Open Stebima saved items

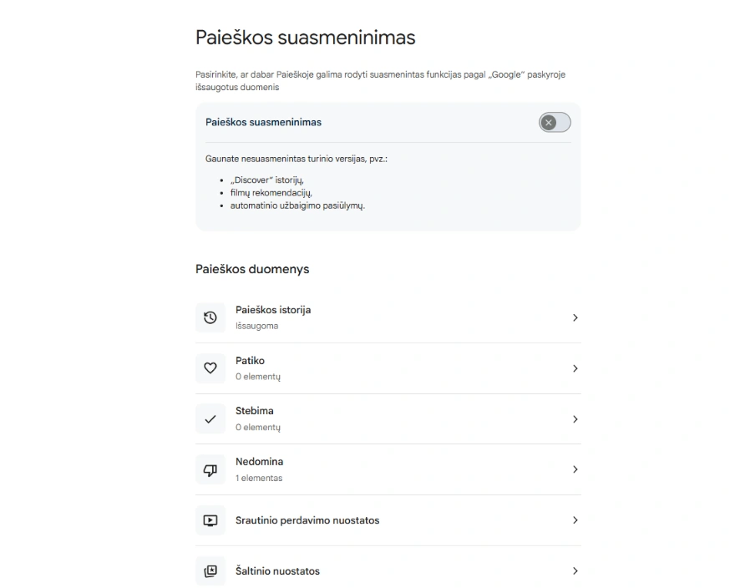(388, 419)
